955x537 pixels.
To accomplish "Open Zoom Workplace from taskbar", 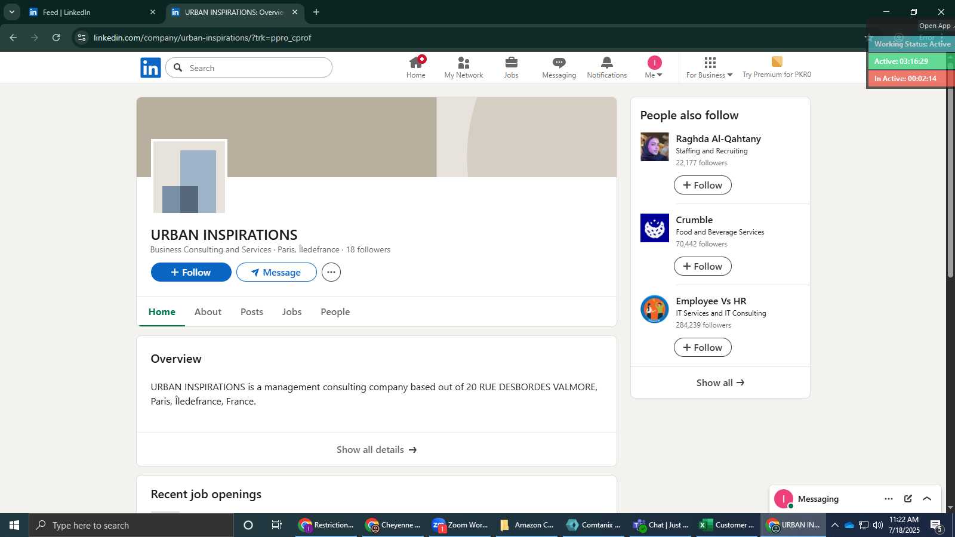I will click(460, 525).
